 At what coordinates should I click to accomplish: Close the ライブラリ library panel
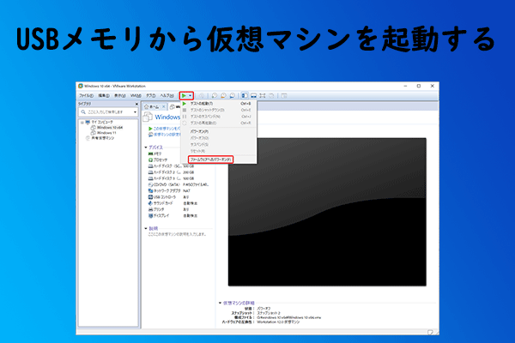[136, 104]
